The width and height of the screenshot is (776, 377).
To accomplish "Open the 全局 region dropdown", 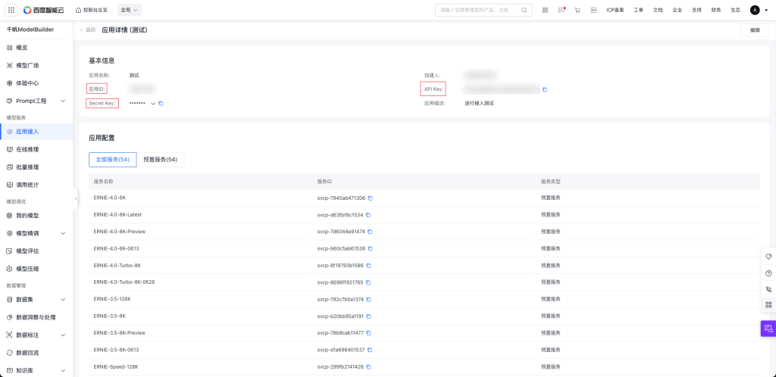I will tap(130, 10).
